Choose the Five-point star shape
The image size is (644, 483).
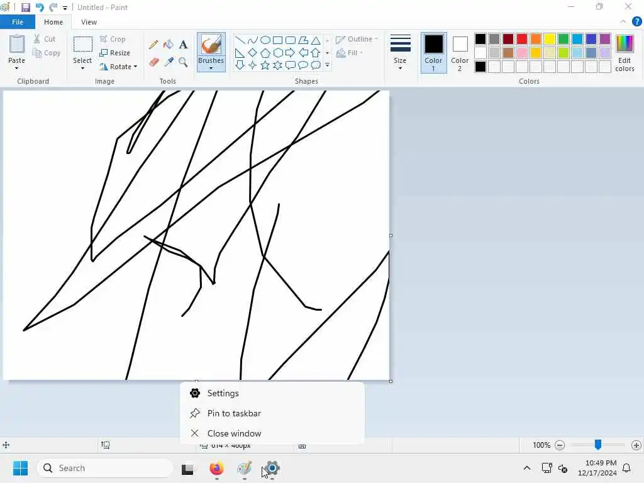tap(265, 65)
